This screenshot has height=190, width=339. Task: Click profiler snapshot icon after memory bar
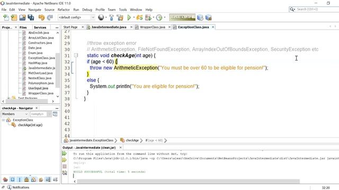point(200,17)
